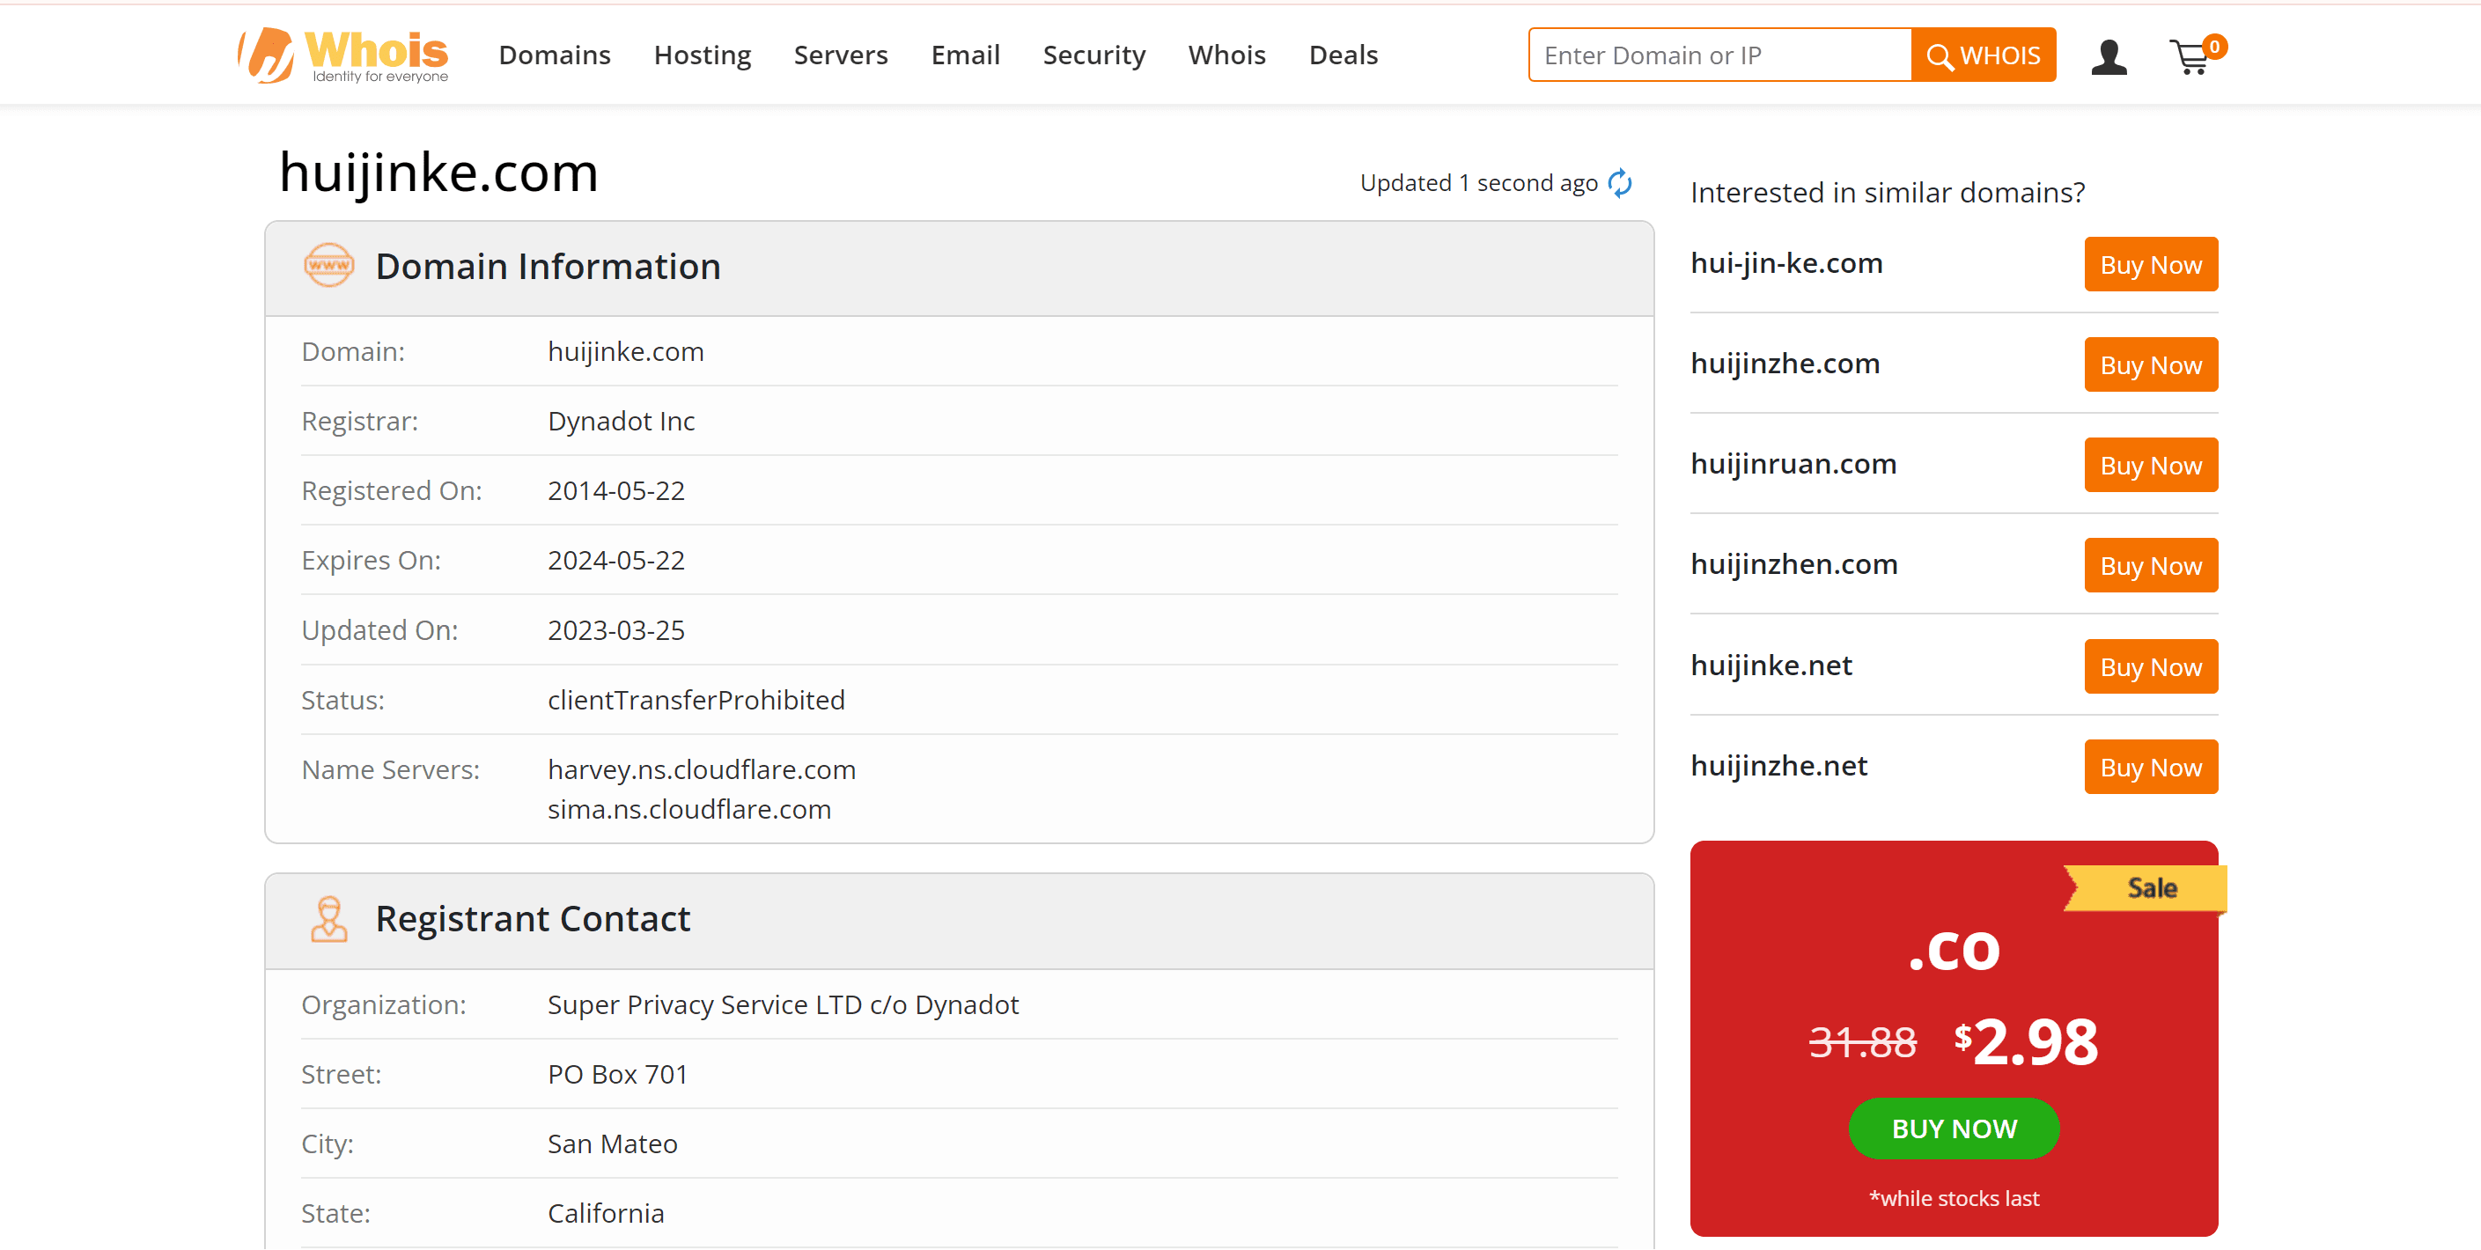Image resolution: width=2481 pixels, height=1250 pixels.
Task: Select the Security menu item
Action: 1093,53
